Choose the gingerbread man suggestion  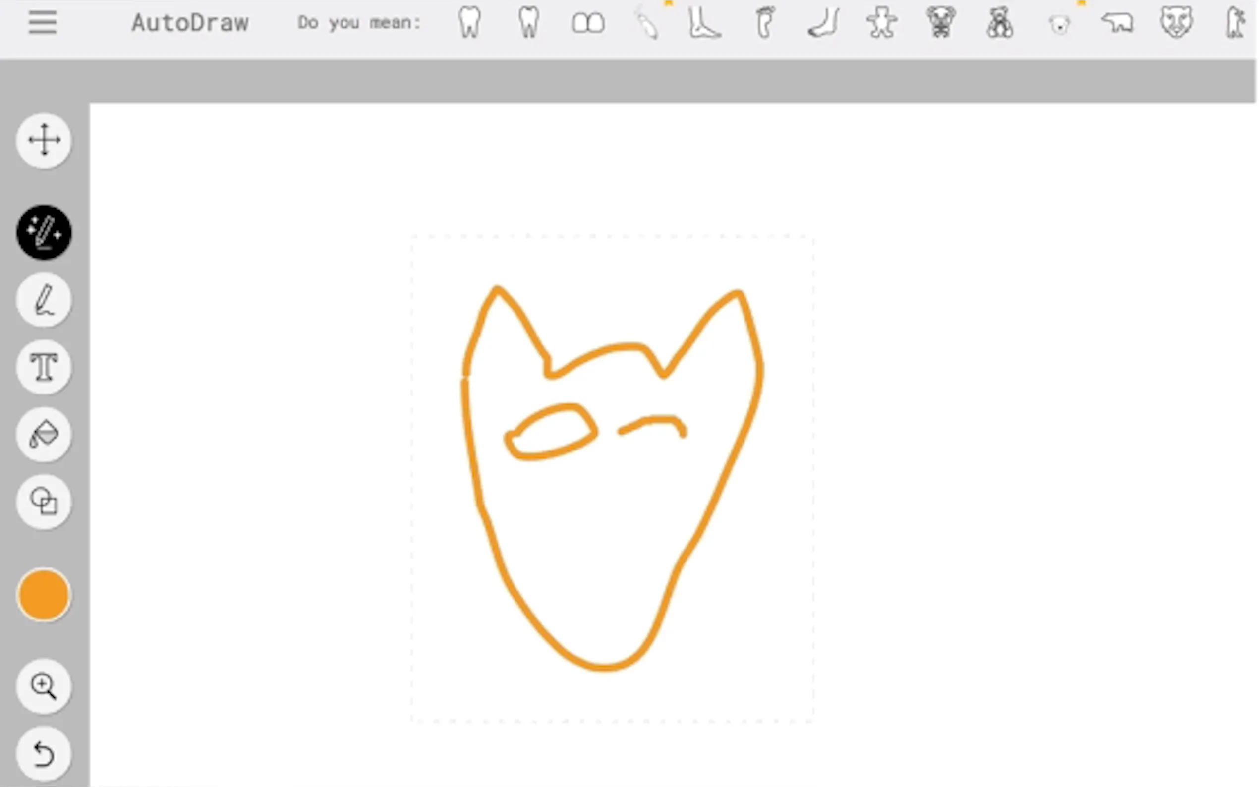pyautogui.click(x=882, y=23)
